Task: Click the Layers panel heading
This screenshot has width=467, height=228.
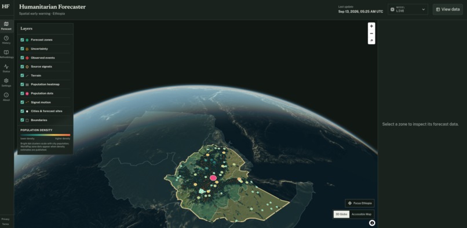Action: click(27, 28)
